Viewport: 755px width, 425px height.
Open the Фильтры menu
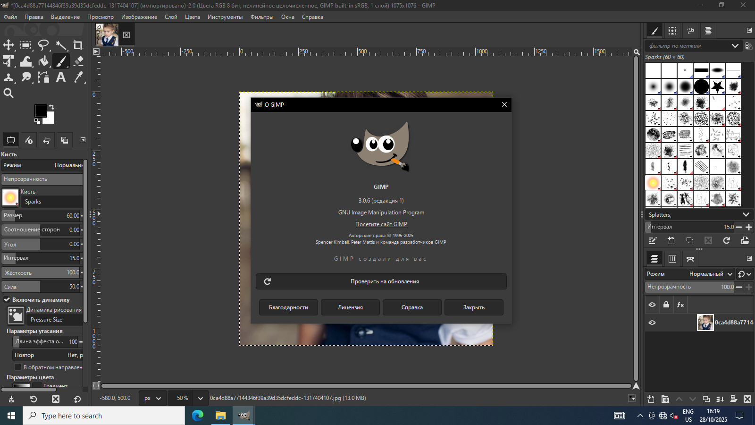(x=261, y=17)
